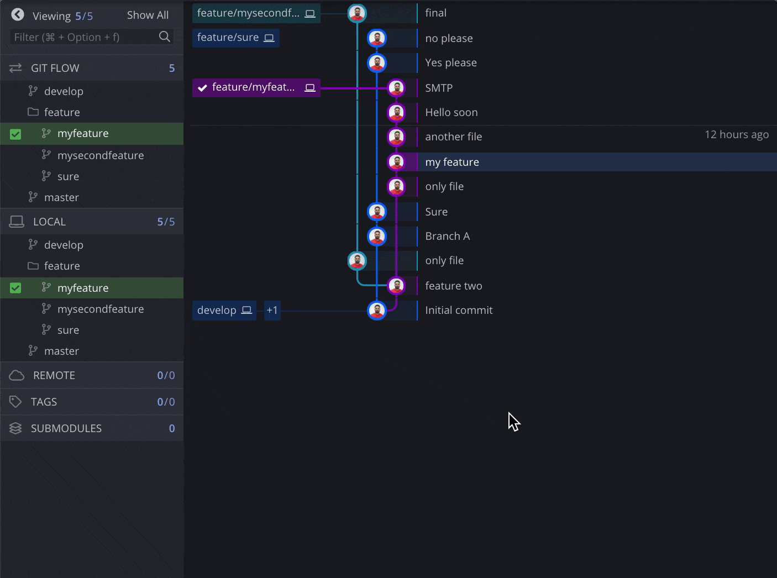Click the Local laptop icon
Image resolution: width=777 pixels, height=578 pixels.
pos(17,222)
